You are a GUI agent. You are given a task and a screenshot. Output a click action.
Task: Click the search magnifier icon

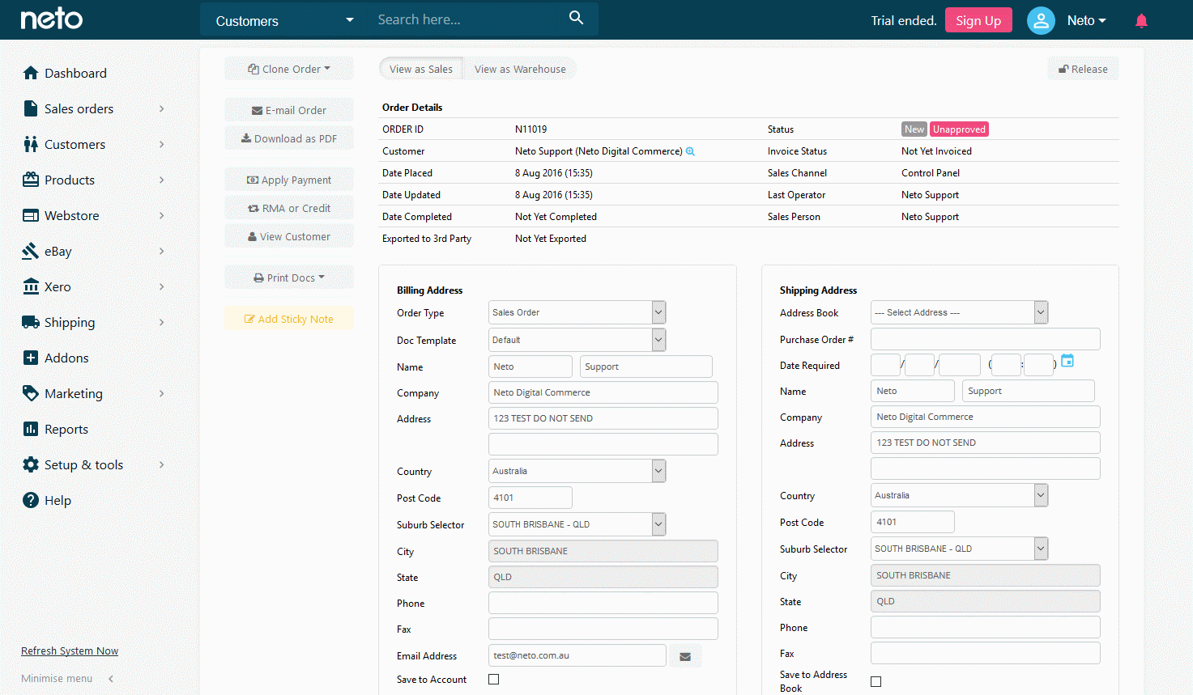pos(576,18)
